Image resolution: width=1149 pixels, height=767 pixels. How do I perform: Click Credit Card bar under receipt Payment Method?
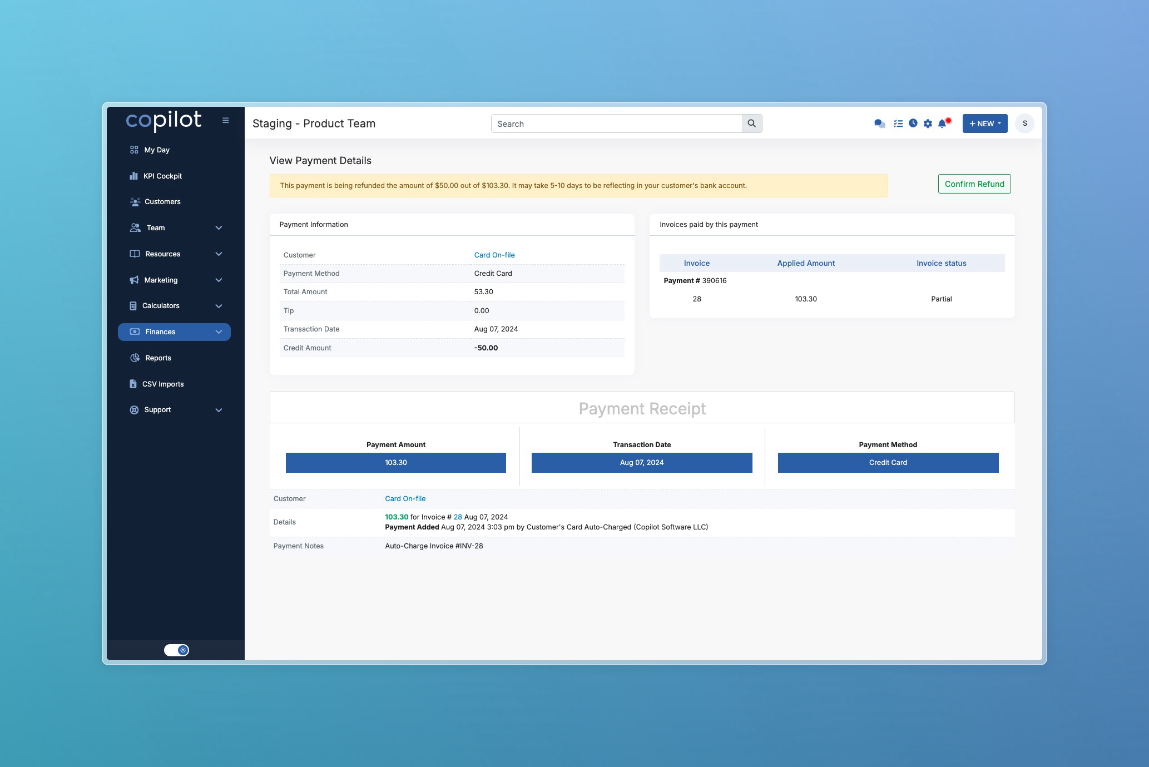tap(888, 463)
